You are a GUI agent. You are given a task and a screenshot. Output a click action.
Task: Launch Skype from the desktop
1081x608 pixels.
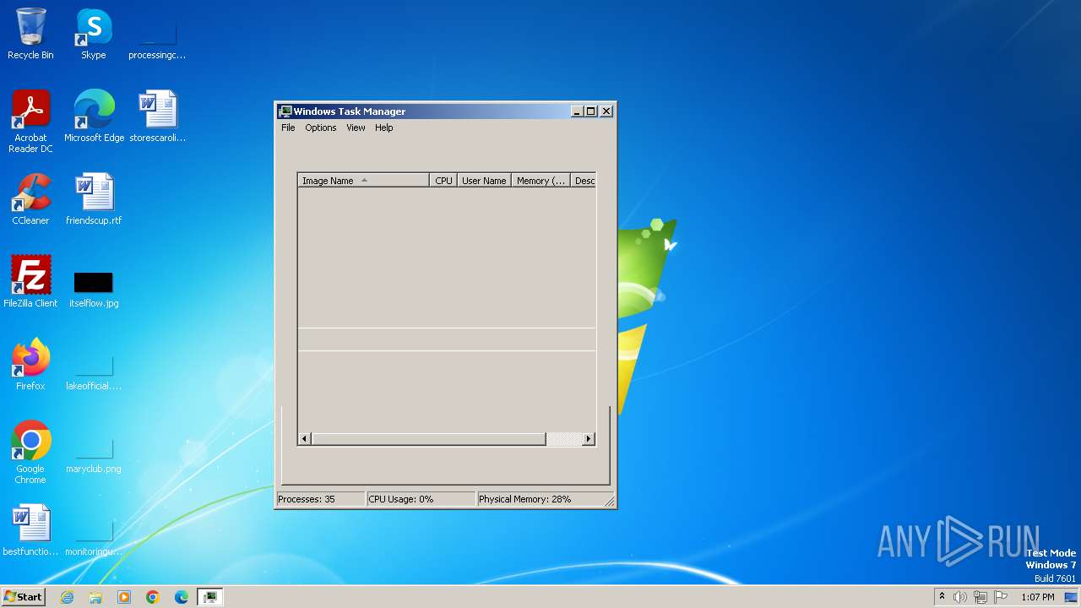[93, 34]
